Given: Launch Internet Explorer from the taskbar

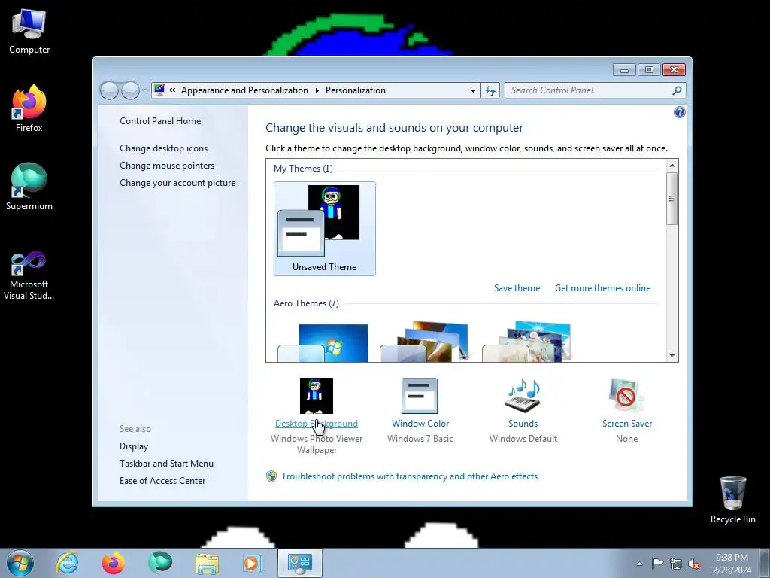Looking at the screenshot, I should point(67,563).
